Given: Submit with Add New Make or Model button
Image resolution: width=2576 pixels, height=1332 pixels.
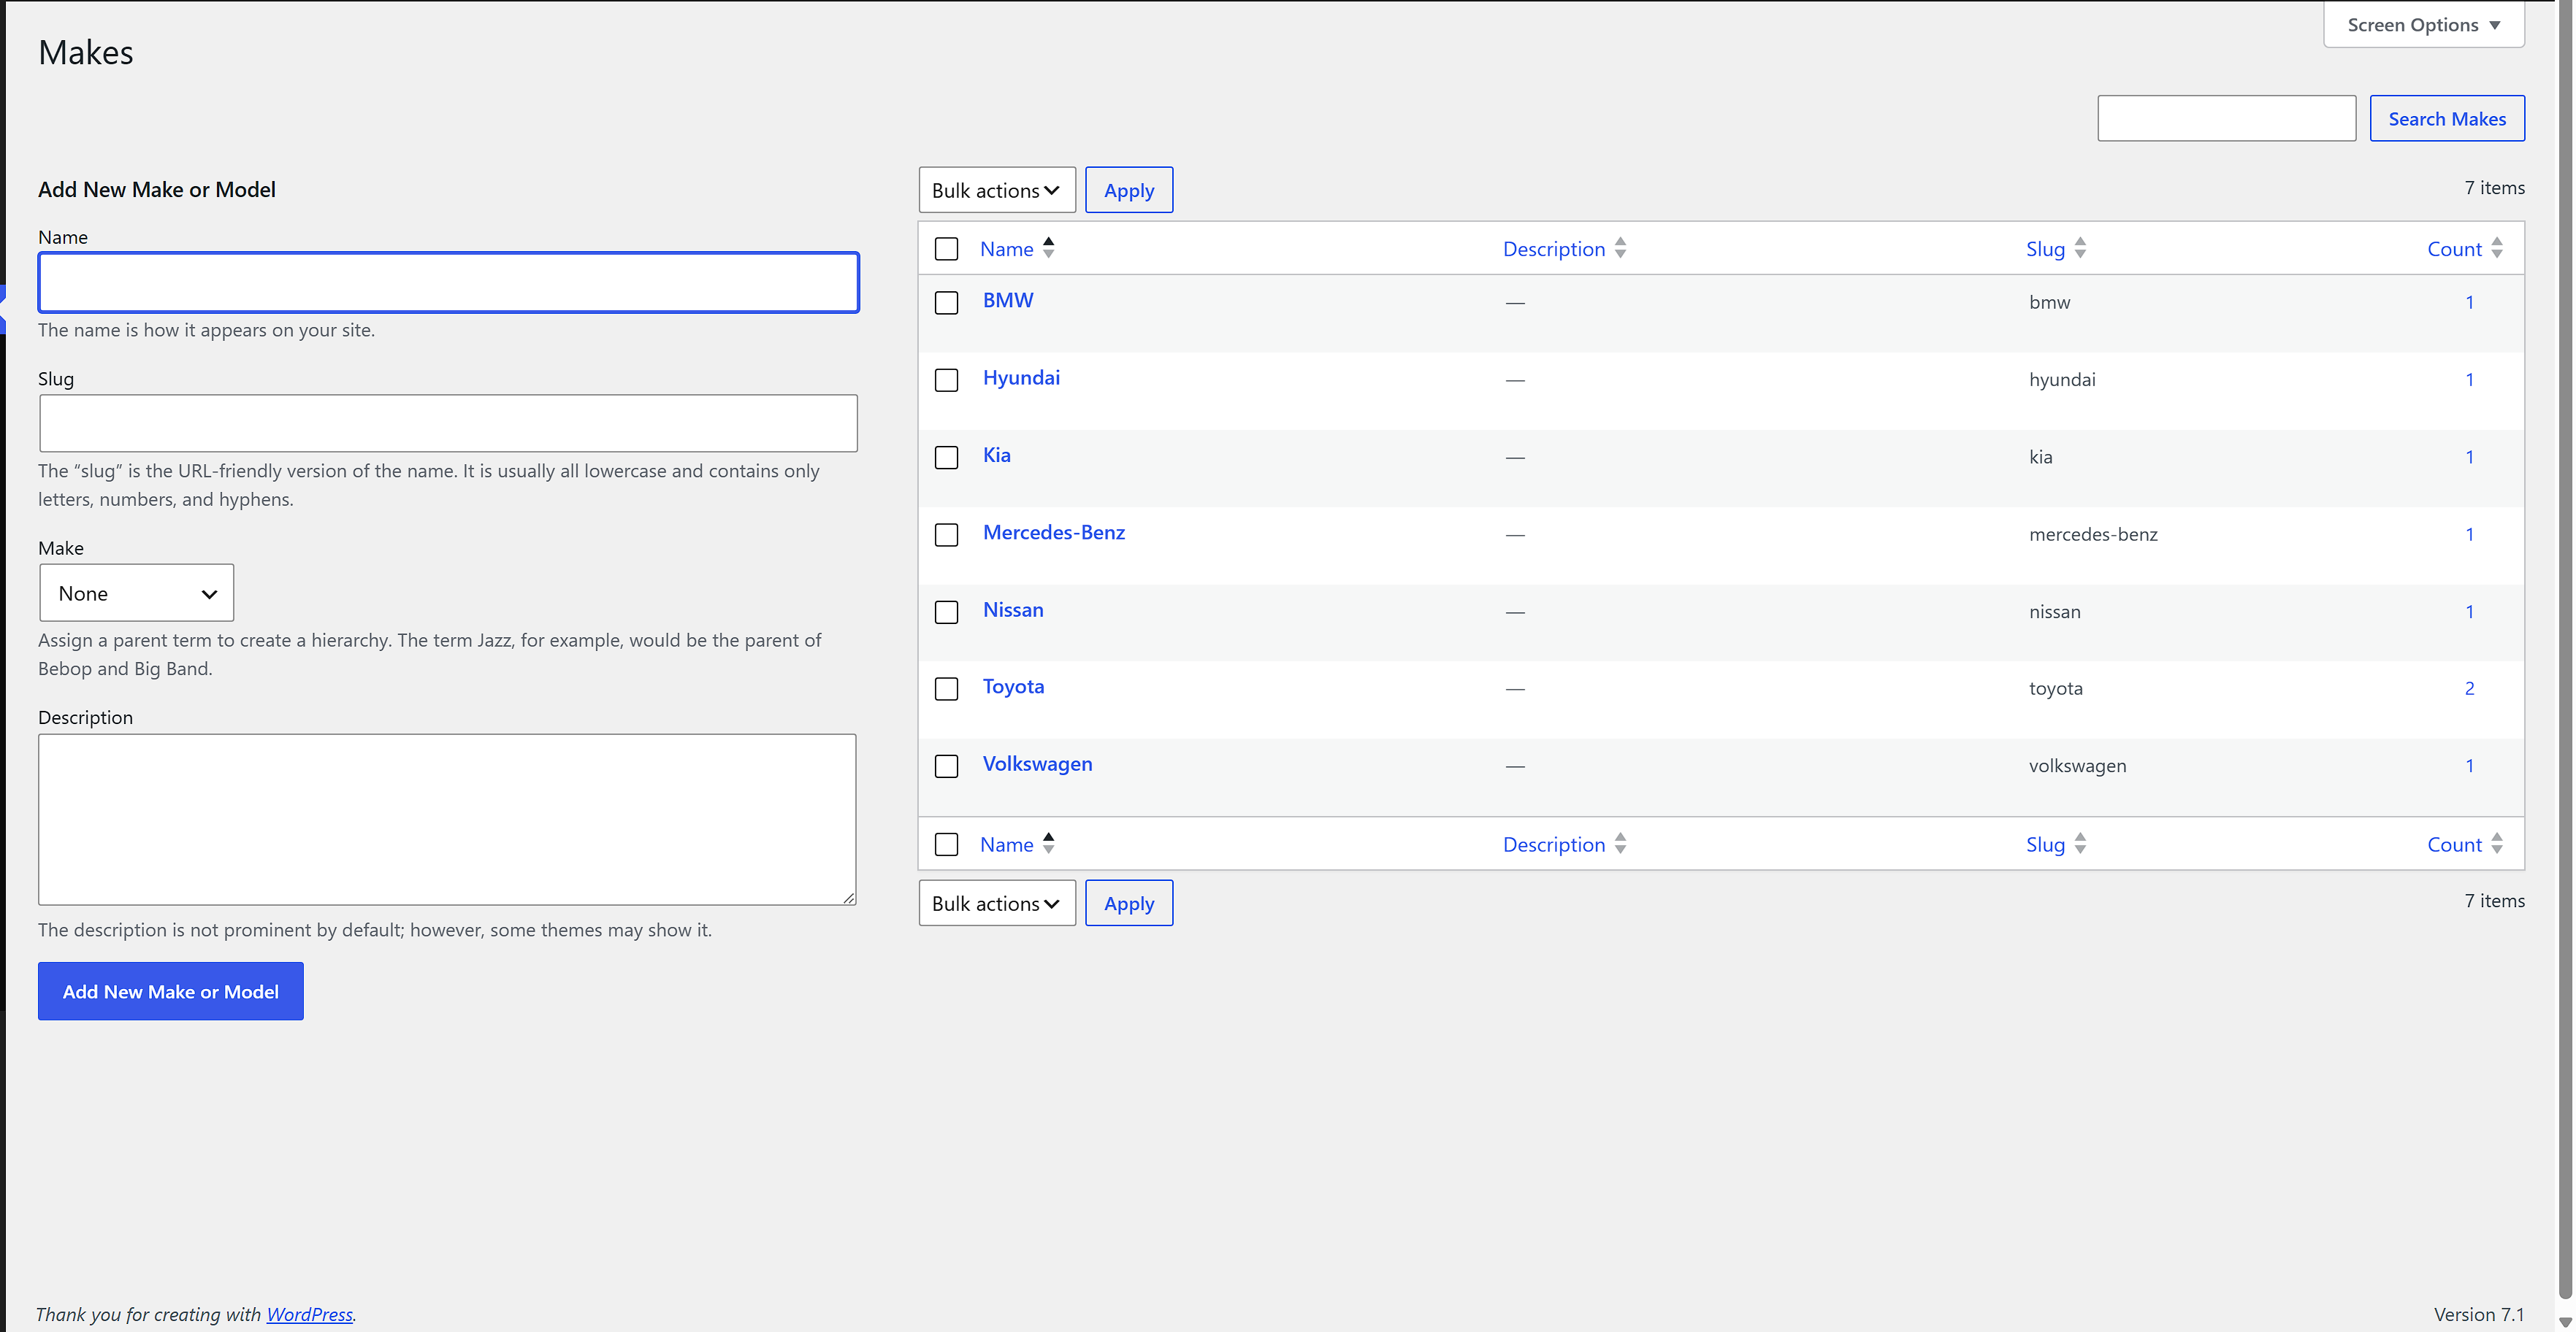Looking at the screenshot, I should coord(171,991).
